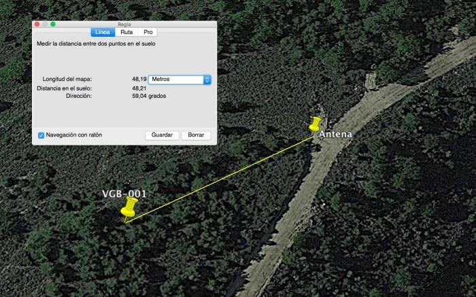Select the Pro tab
476x297 pixels.
(x=148, y=32)
